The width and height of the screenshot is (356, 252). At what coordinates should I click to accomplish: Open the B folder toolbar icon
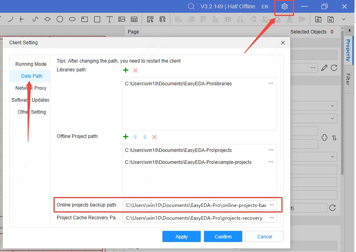pyautogui.click(x=318, y=19)
